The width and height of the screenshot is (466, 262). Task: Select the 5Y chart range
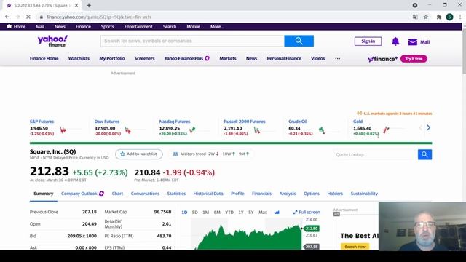click(x=251, y=212)
